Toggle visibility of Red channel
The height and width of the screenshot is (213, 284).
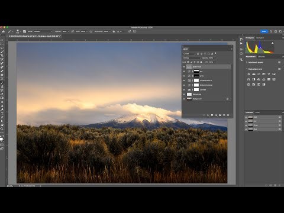point(246,121)
